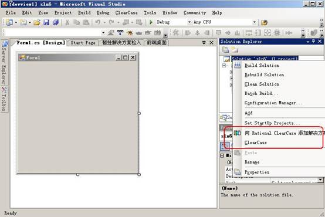Click the right-middle resize handle of Form1
This screenshot has width=325, height=217.
[x=139, y=113]
